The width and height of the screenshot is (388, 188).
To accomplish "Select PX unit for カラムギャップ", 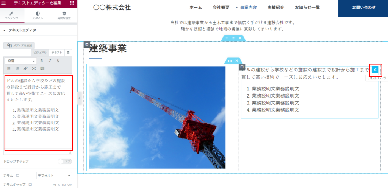I will (x=54, y=185).
